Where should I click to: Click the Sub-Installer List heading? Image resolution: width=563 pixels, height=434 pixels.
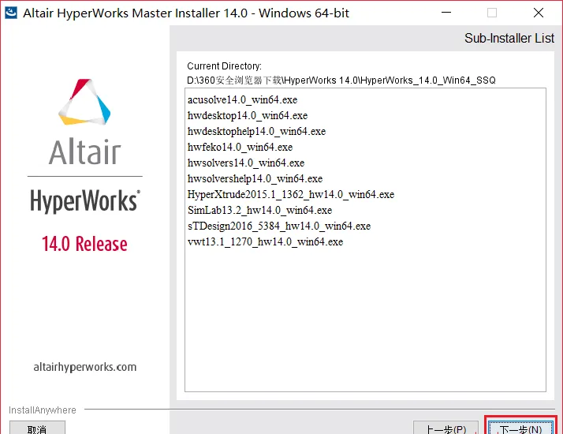click(x=509, y=38)
